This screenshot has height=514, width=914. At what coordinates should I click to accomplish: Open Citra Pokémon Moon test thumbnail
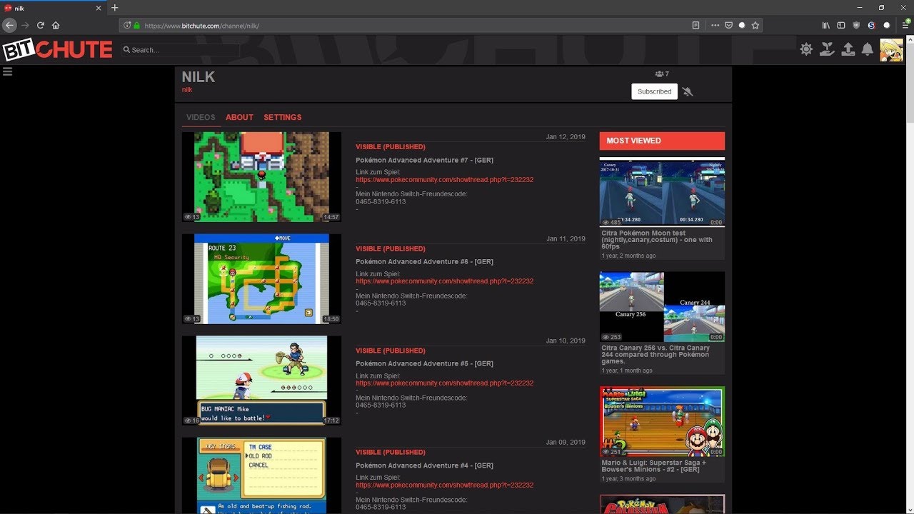tap(662, 192)
